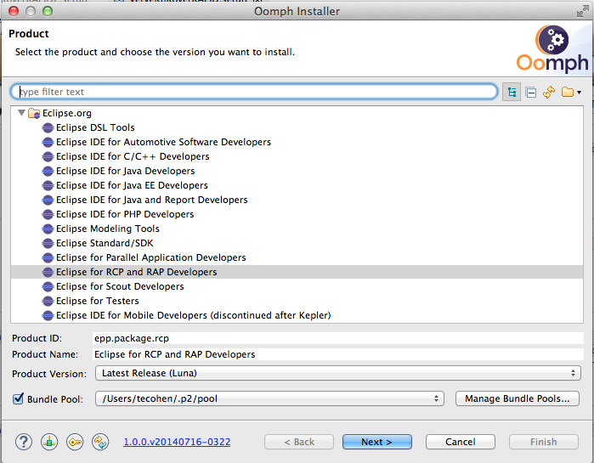This screenshot has height=463, width=594.
Task: Open the 1.0.0.v20140716-0322 version link
Action: tap(177, 442)
